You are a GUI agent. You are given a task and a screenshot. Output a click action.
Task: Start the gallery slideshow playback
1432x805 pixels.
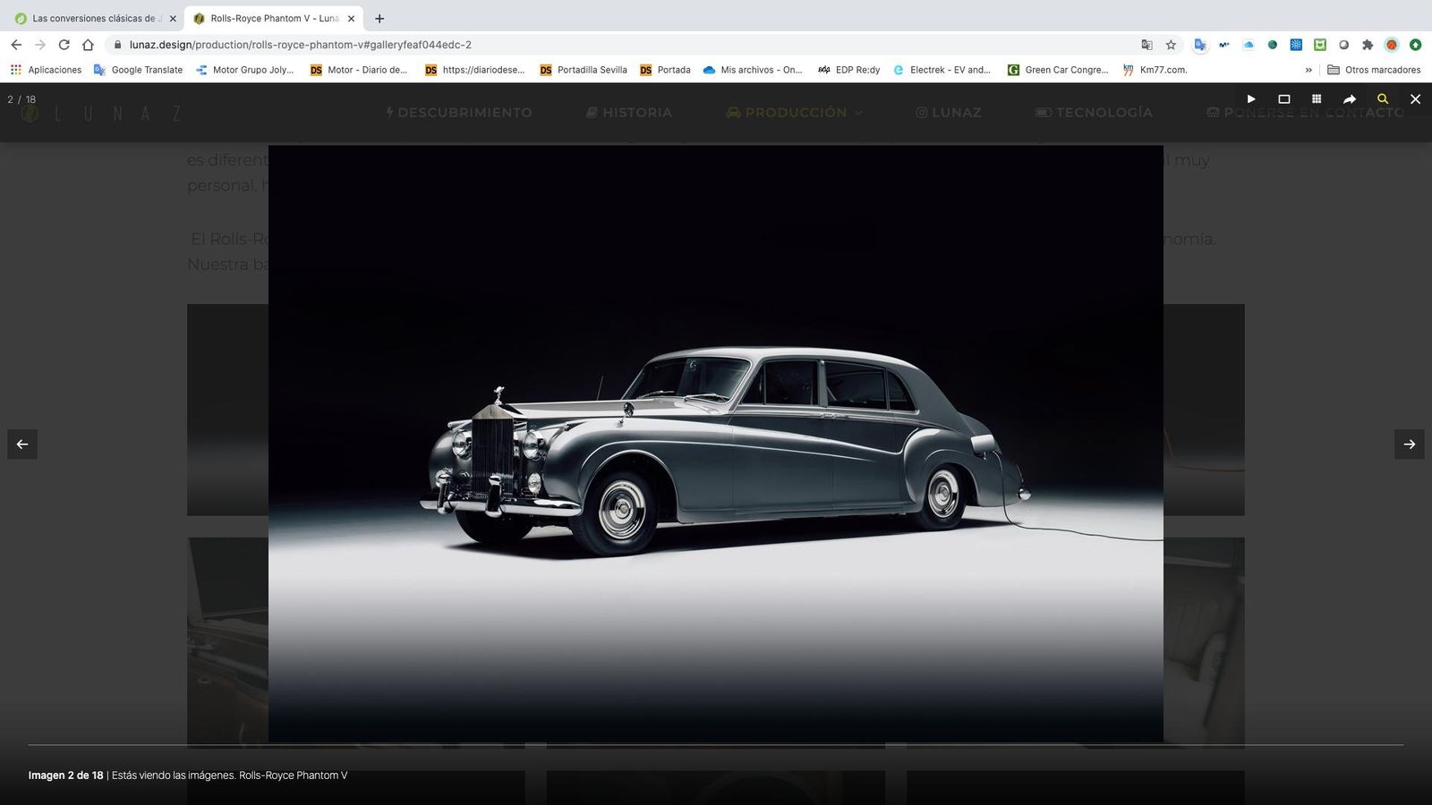coord(1250,99)
